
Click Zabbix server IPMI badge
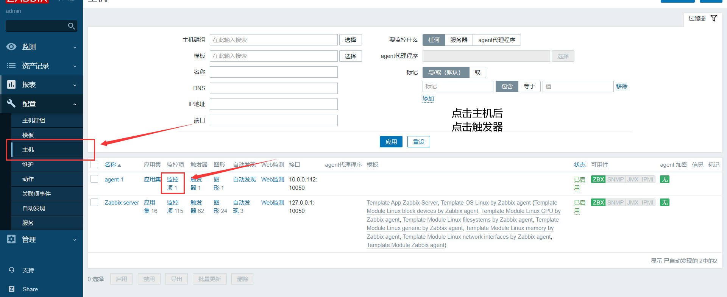point(648,203)
